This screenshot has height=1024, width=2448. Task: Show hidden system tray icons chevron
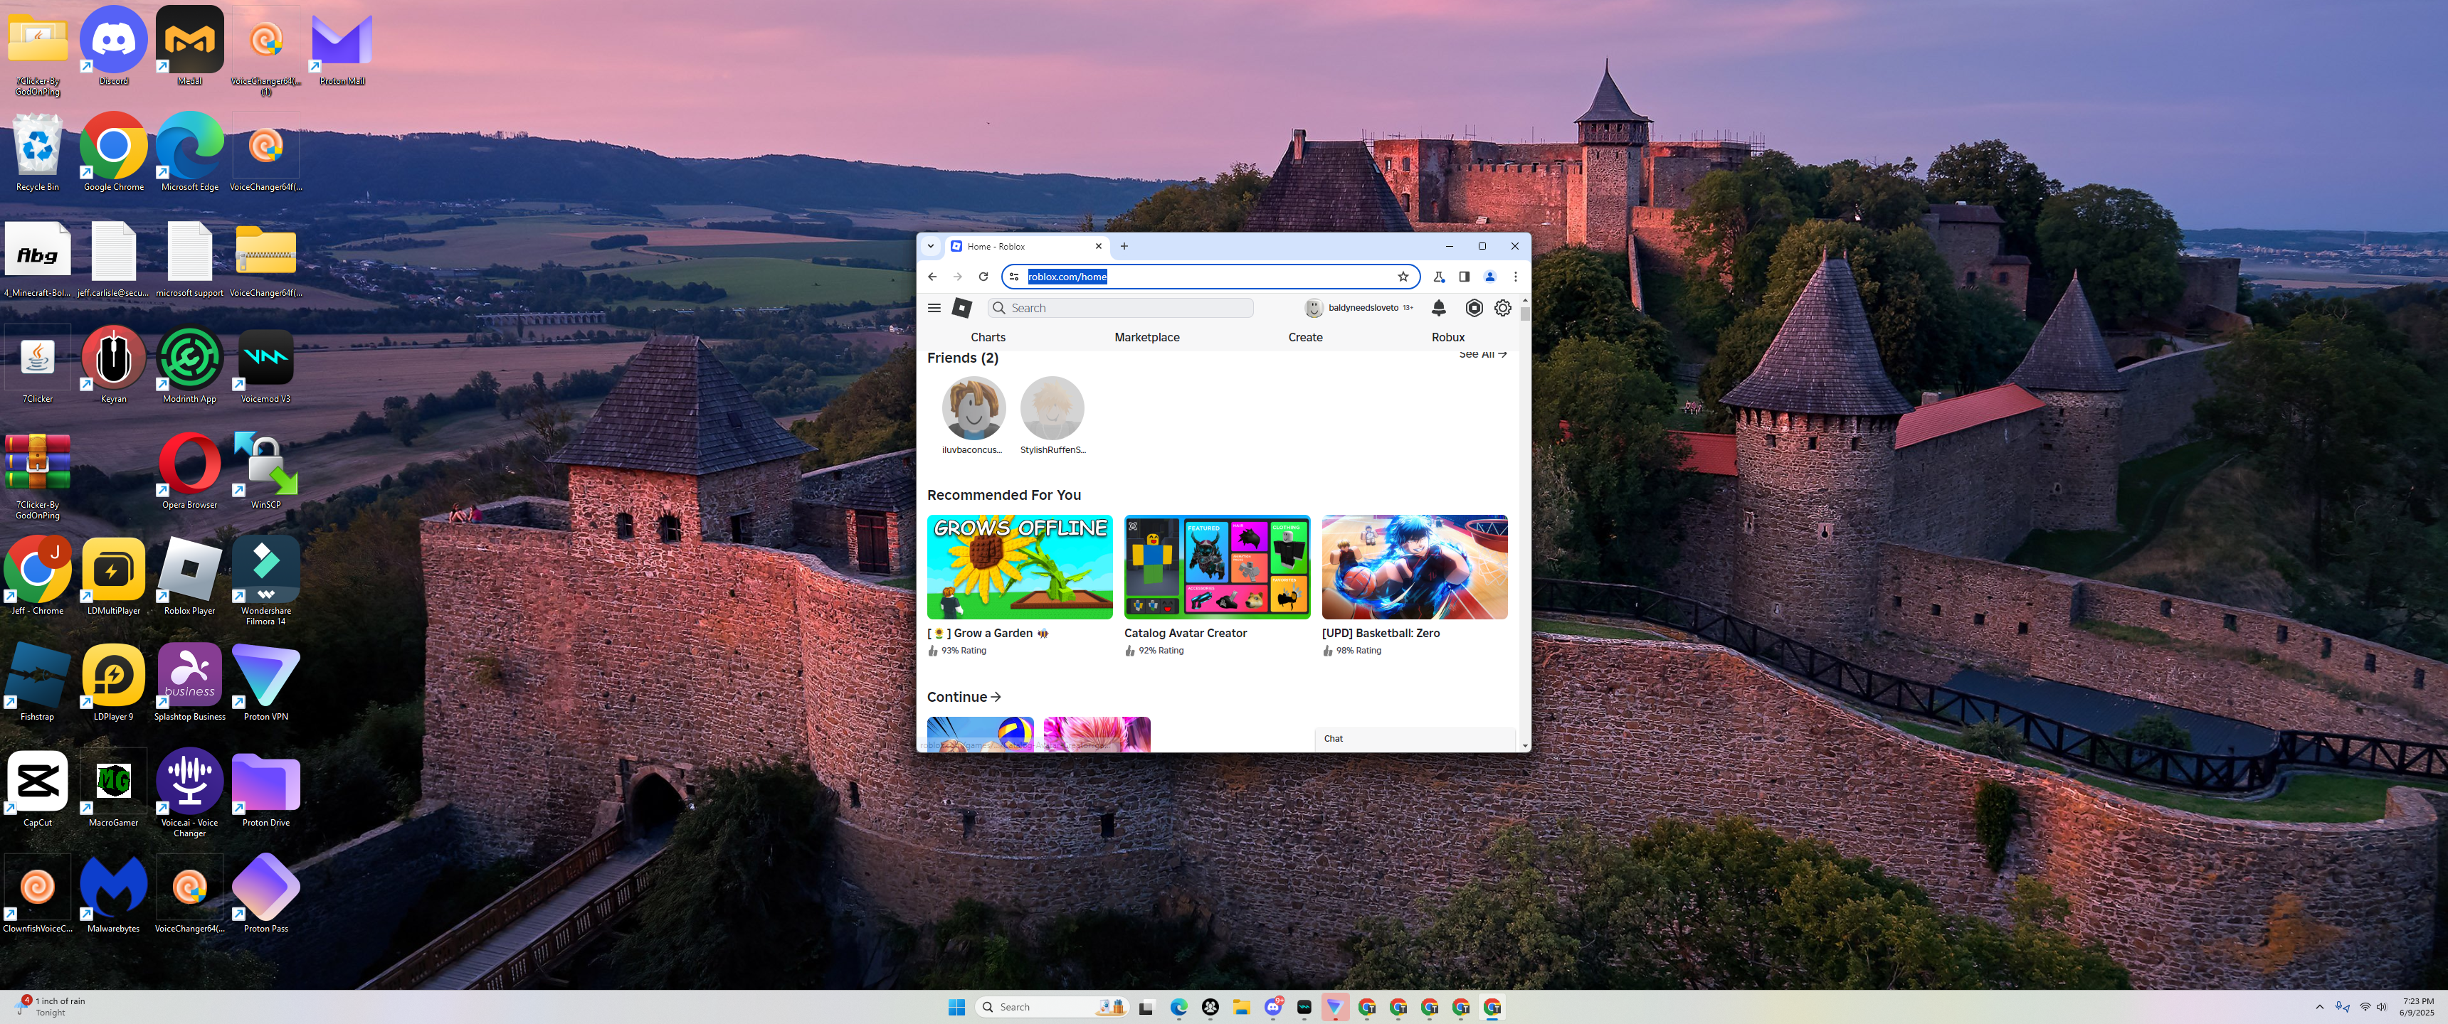[x=2320, y=1007]
